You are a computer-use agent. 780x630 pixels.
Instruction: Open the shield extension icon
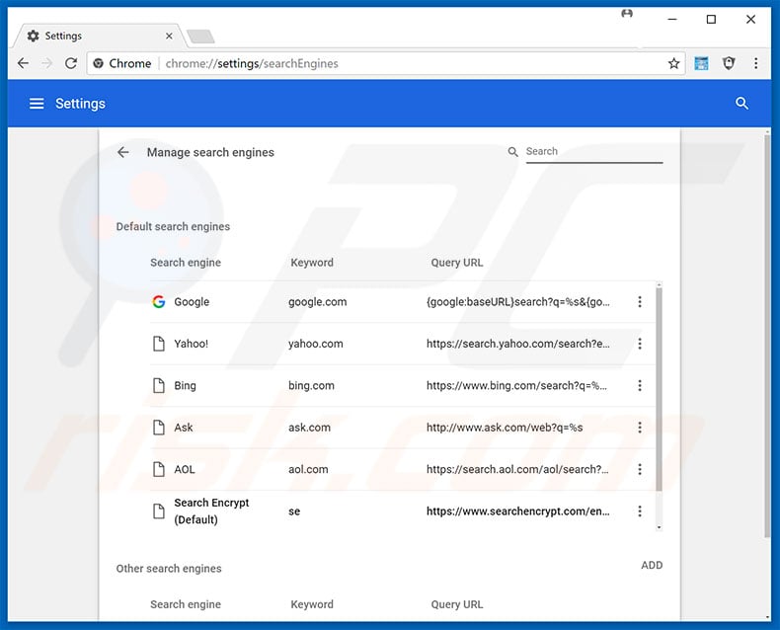(x=729, y=63)
